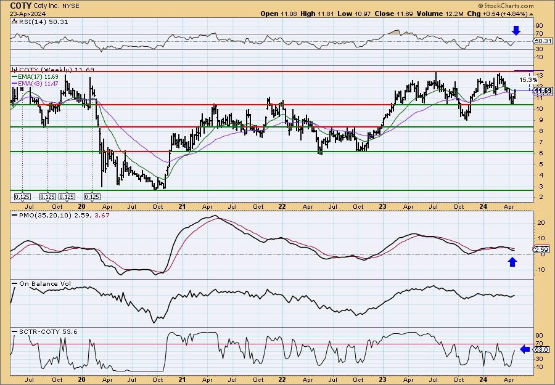Click the COTY ticker symbol title
Screen dimensions: 555x385
click(x=21, y=6)
